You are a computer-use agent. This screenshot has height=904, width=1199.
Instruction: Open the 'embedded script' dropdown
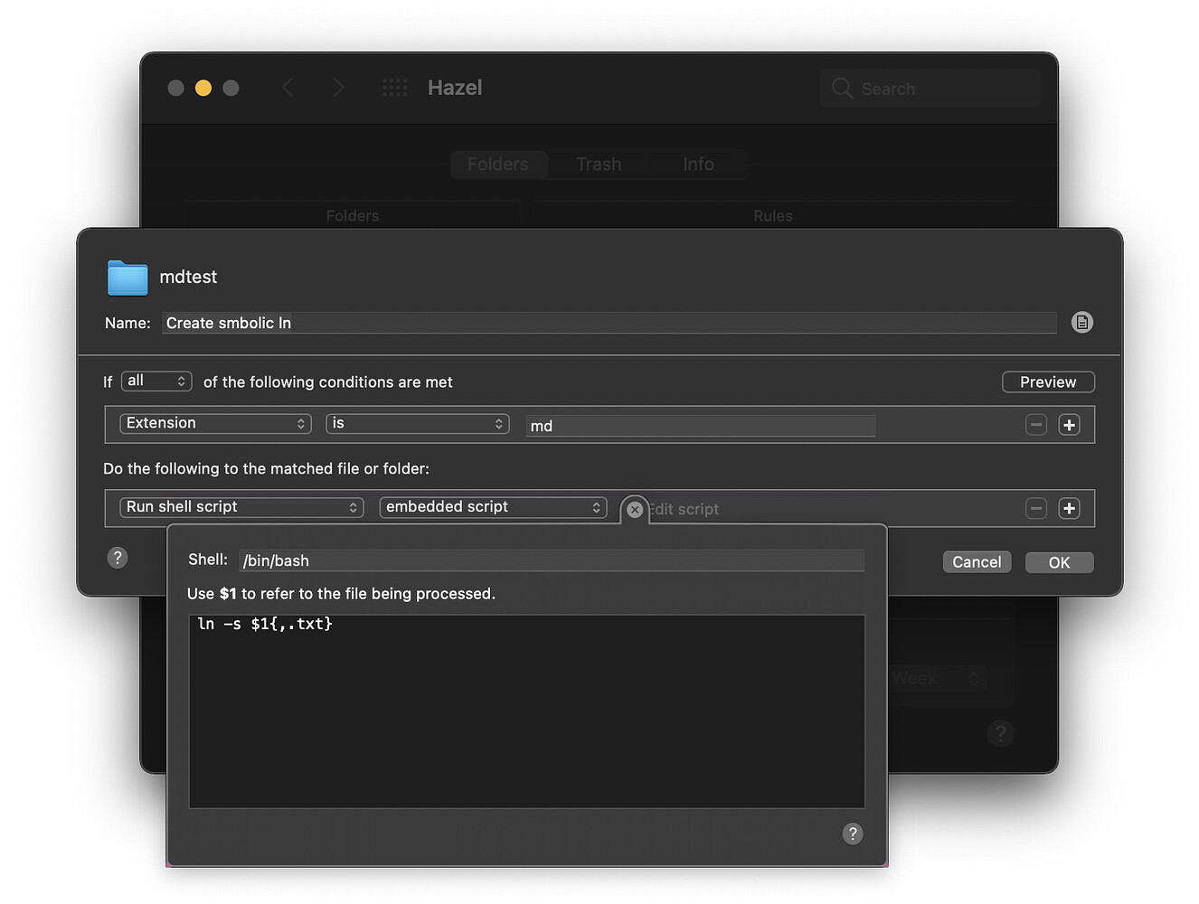click(x=492, y=507)
